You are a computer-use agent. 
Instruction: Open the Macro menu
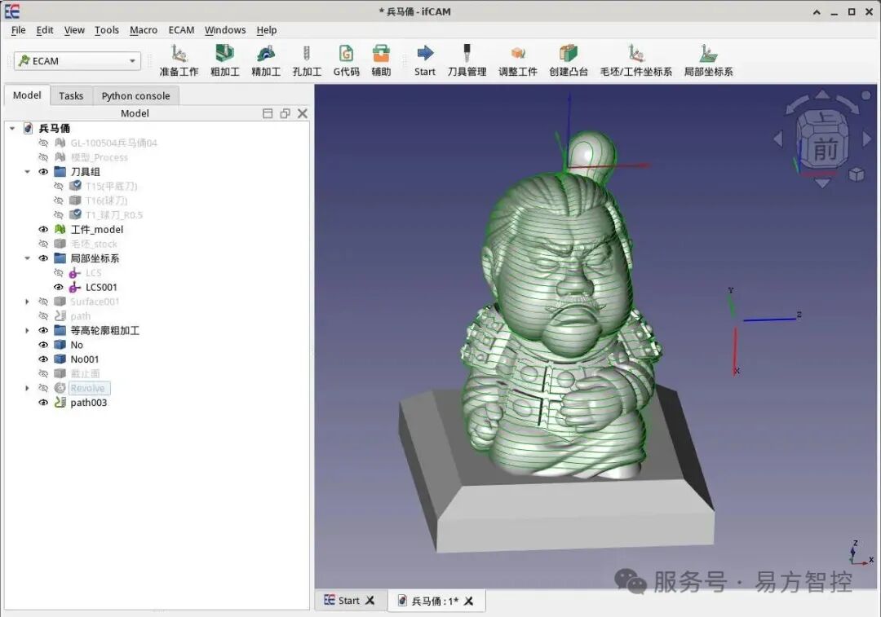click(144, 30)
